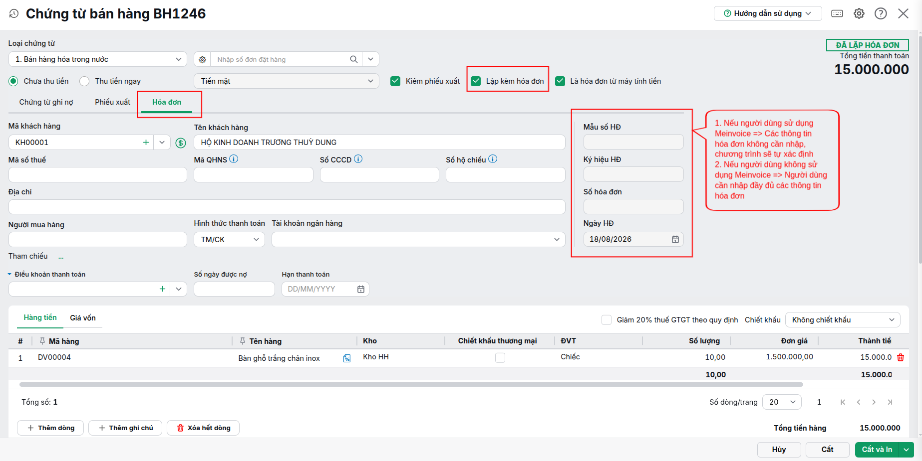Click the Thêm dòng button
This screenshot has width=922, height=461.
pyautogui.click(x=50, y=428)
